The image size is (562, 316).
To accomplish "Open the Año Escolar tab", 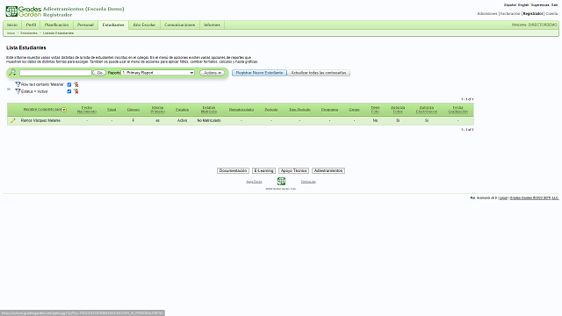I will pos(144,25).
